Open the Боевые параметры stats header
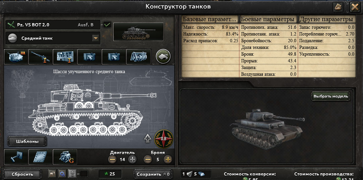Screen dimensions: 363x180 click(268, 19)
